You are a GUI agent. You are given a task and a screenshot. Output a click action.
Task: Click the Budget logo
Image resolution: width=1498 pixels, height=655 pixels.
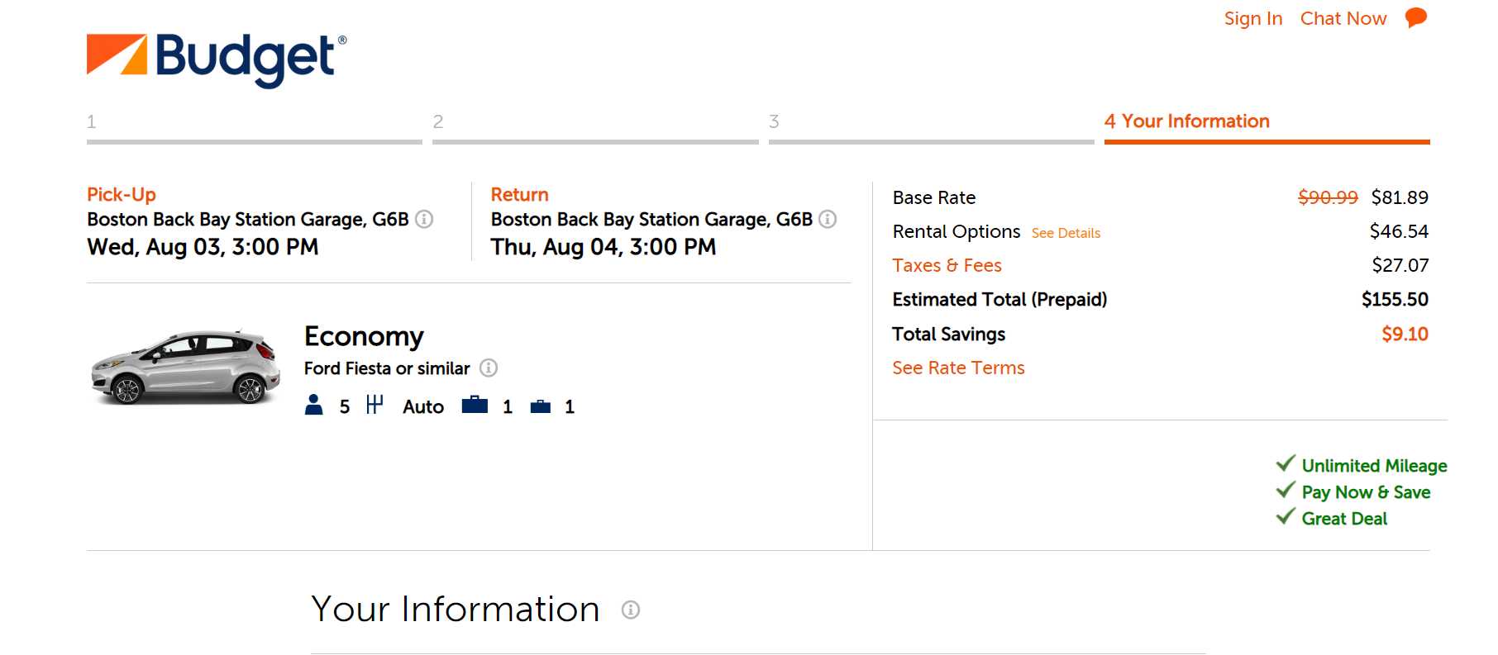(x=217, y=59)
